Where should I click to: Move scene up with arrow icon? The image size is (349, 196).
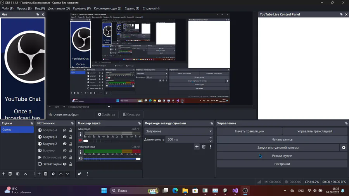tap(25, 174)
